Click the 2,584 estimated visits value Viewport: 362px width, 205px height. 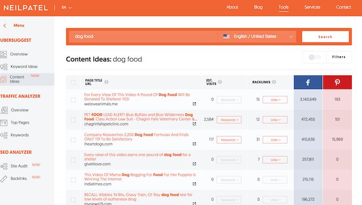[x=209, y=119]
